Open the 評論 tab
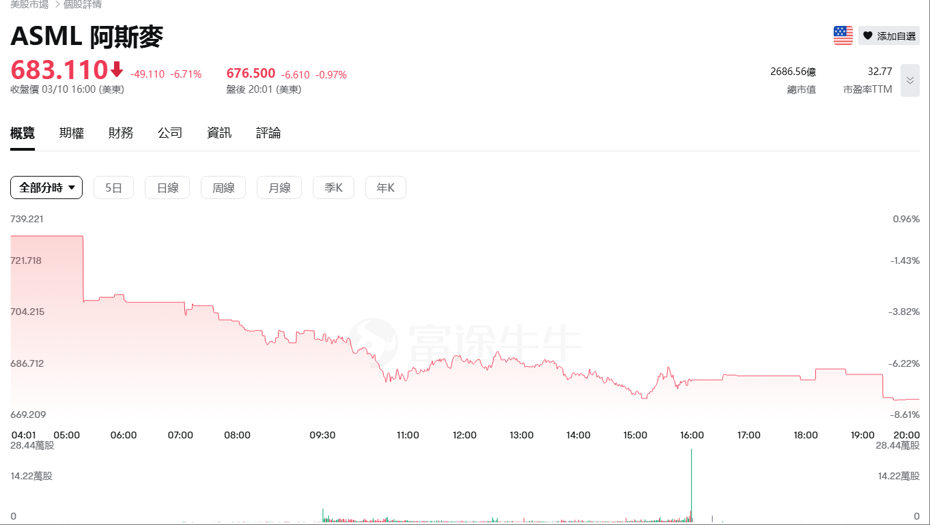This screenshot has width=930, height=525. coord(268,133)
